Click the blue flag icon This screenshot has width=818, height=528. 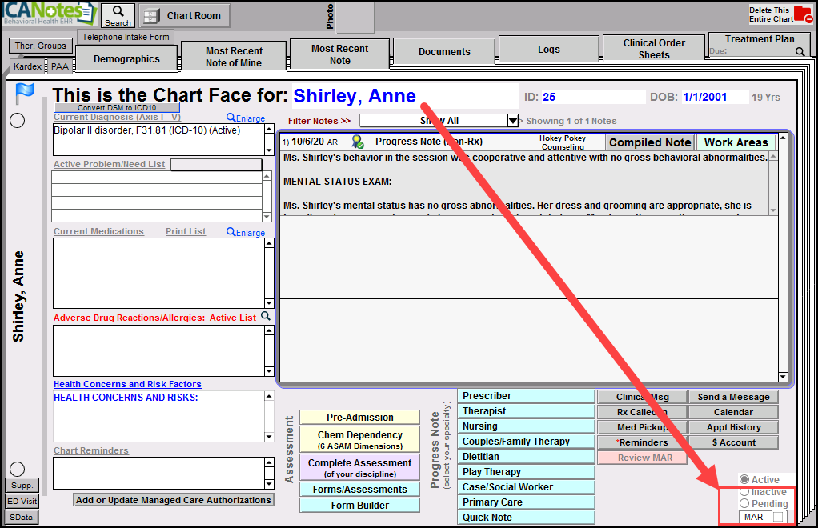click(x=25, y=94)
